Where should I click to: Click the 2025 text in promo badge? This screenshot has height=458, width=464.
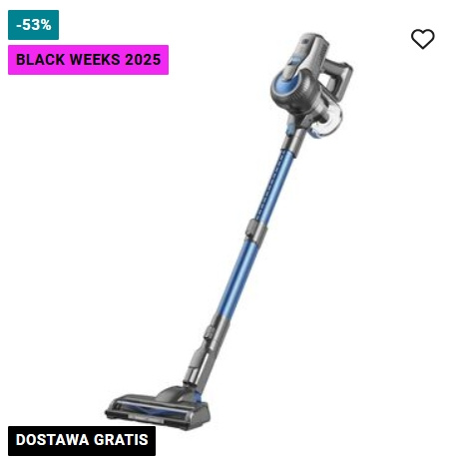143,60
